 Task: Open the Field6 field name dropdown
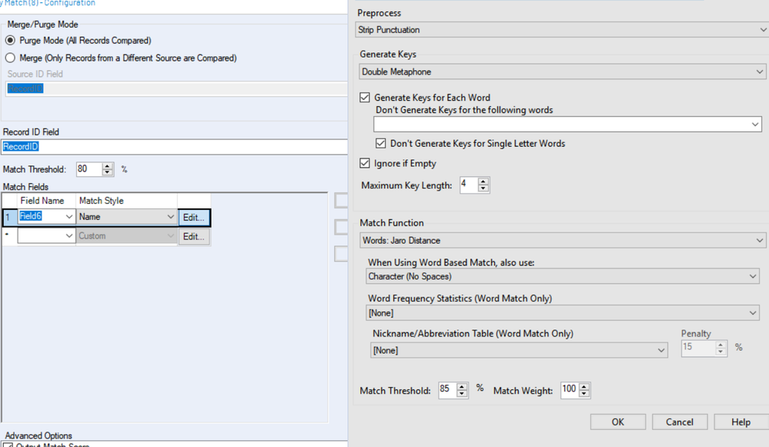pos(69,217)
